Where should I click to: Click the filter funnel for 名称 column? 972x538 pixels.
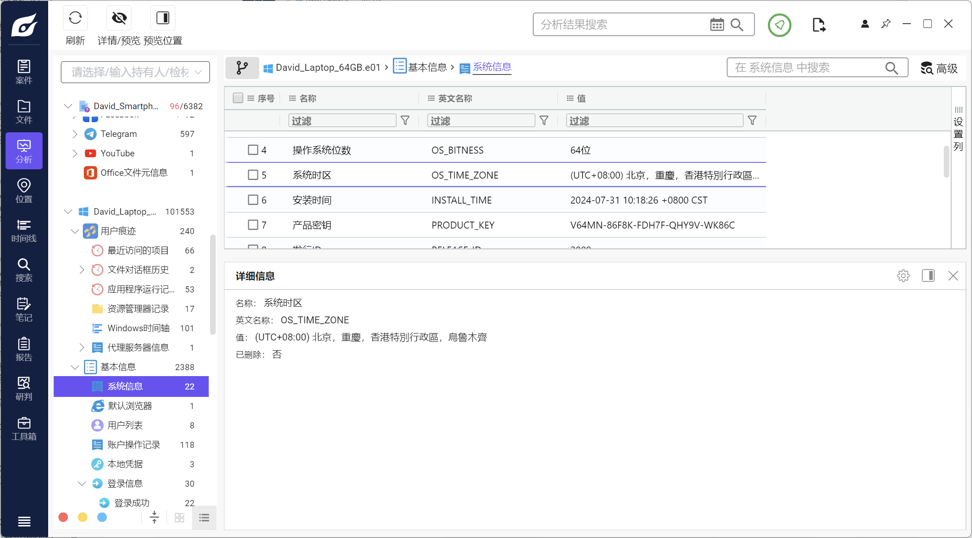pos(405,121)
